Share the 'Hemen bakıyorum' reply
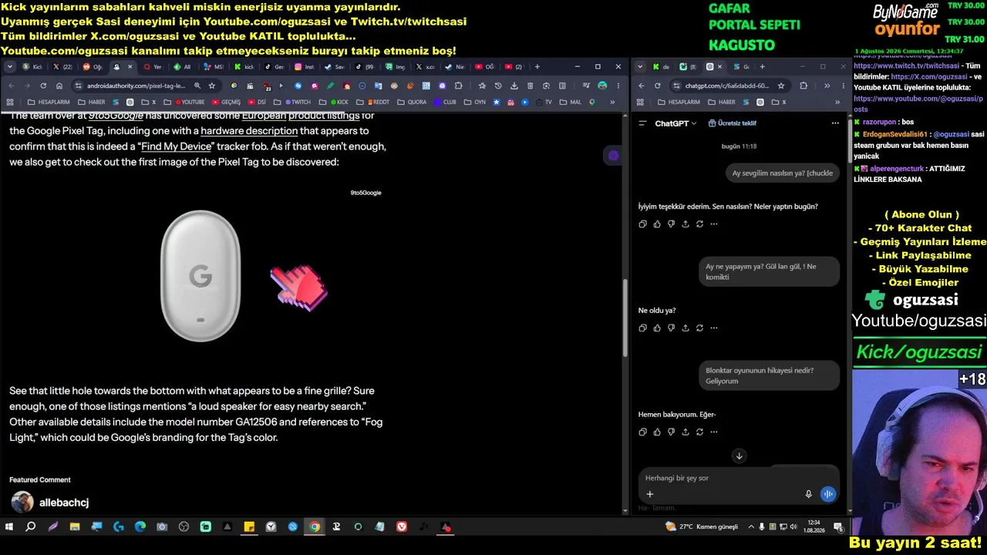 (x=686, y=432)
